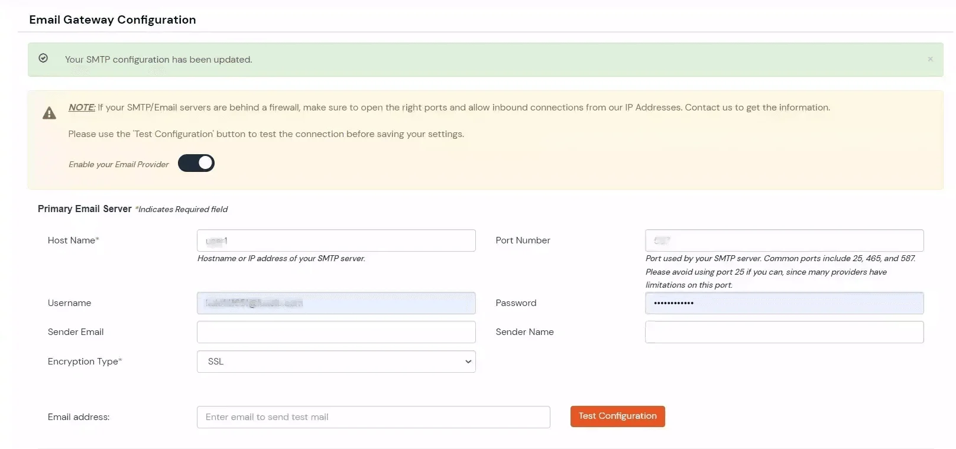Image resolution: width=956 pixels, height=449 pixels.
Task: Click the warning triangle icon in note
Action: [49, 113]
